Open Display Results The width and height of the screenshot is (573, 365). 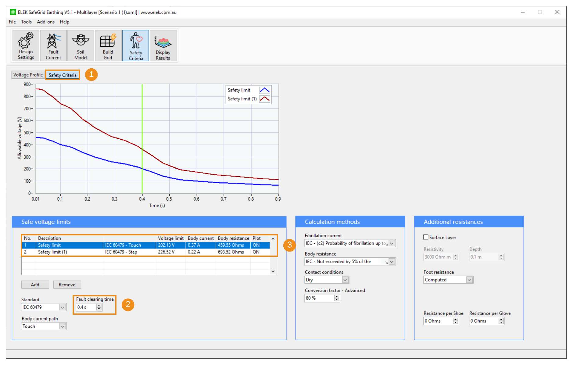point(163,45)
